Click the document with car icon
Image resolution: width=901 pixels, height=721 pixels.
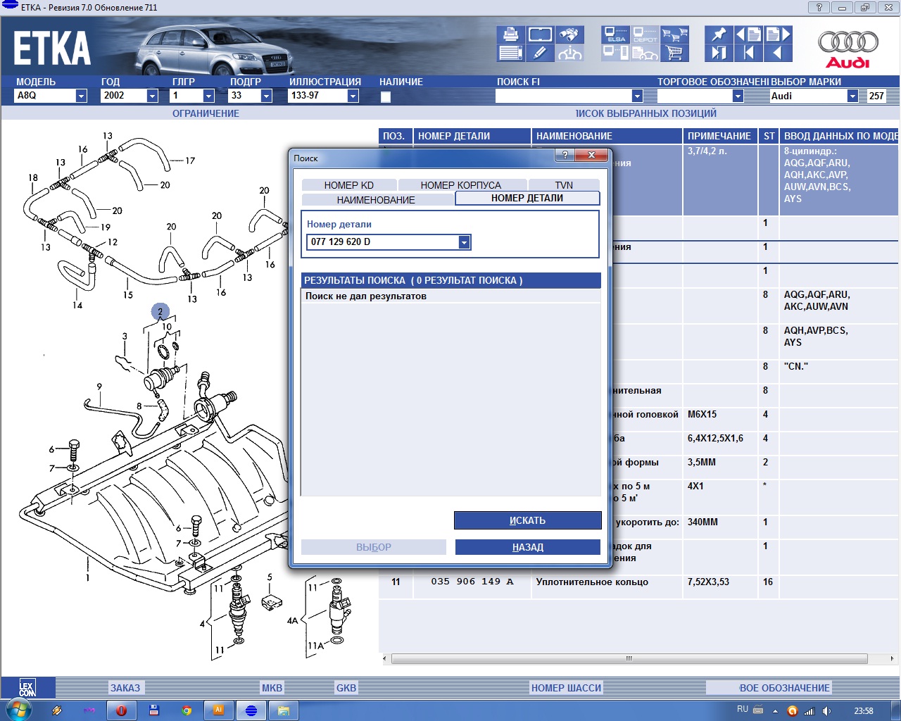(x=645, y=53)
